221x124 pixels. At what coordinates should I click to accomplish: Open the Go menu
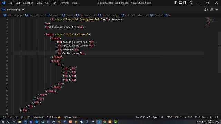pos(47,3)
